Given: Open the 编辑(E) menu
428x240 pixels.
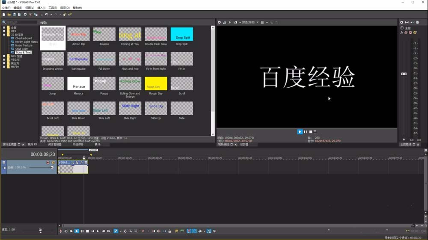Looking at the screenshot, I should tap(18, 8).
